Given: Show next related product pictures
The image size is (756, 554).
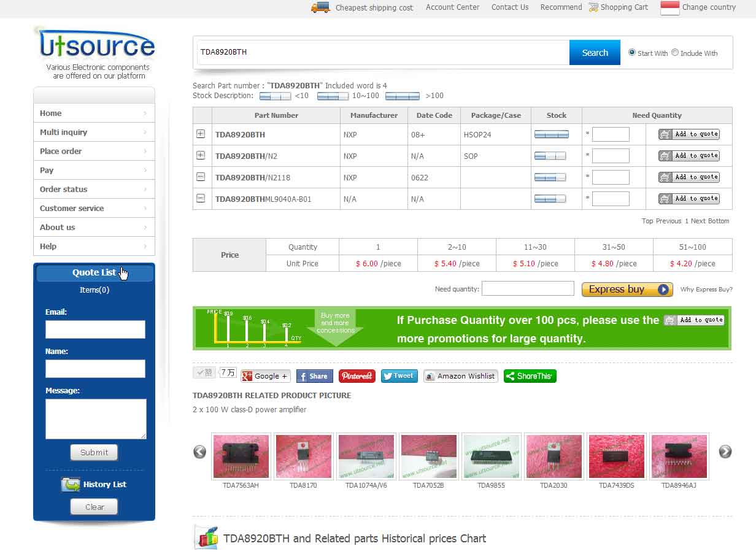Looking at the screenshot, I should (x=725, y=452).
